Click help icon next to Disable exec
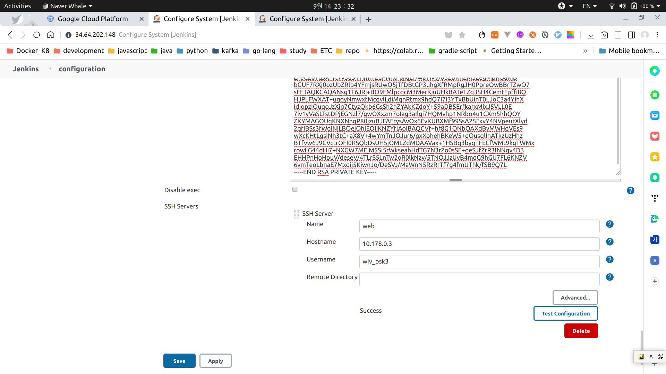 (630, 190)
